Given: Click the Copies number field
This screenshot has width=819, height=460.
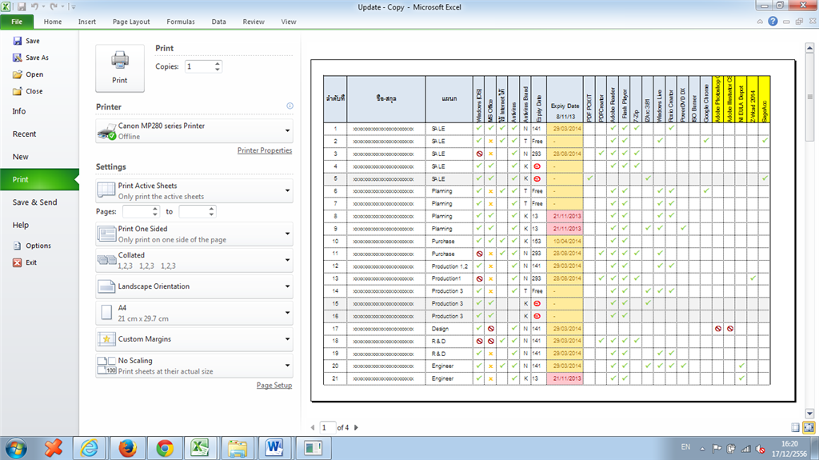Looking at the screenshot, I should [199, 66].
